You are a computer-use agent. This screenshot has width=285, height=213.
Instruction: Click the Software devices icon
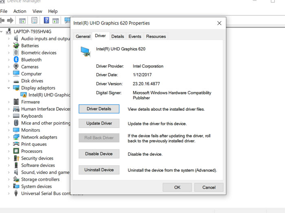point(16,165)
